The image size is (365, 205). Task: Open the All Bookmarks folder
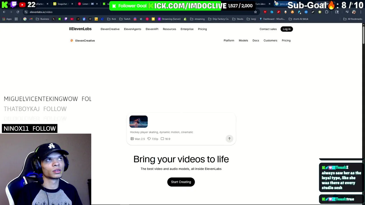pos(353,19)
